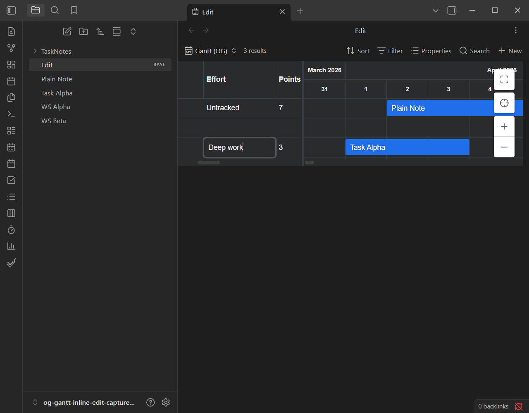Select the Edit tab
This screenshot has width=529, height=413.
238,12
